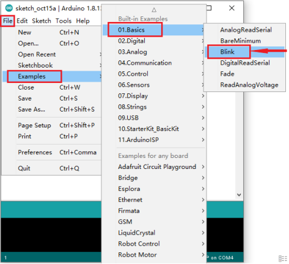This screenshot has height=264, width=289.
Task: Maximize the Arduino window
Action: point(209,8)
